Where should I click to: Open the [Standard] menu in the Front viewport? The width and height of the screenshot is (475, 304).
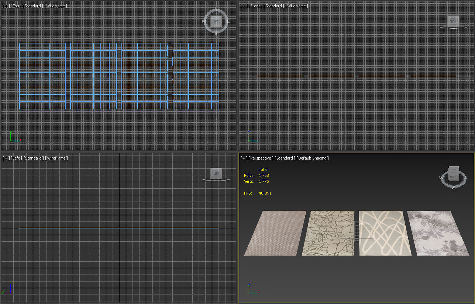pos(273,6)
